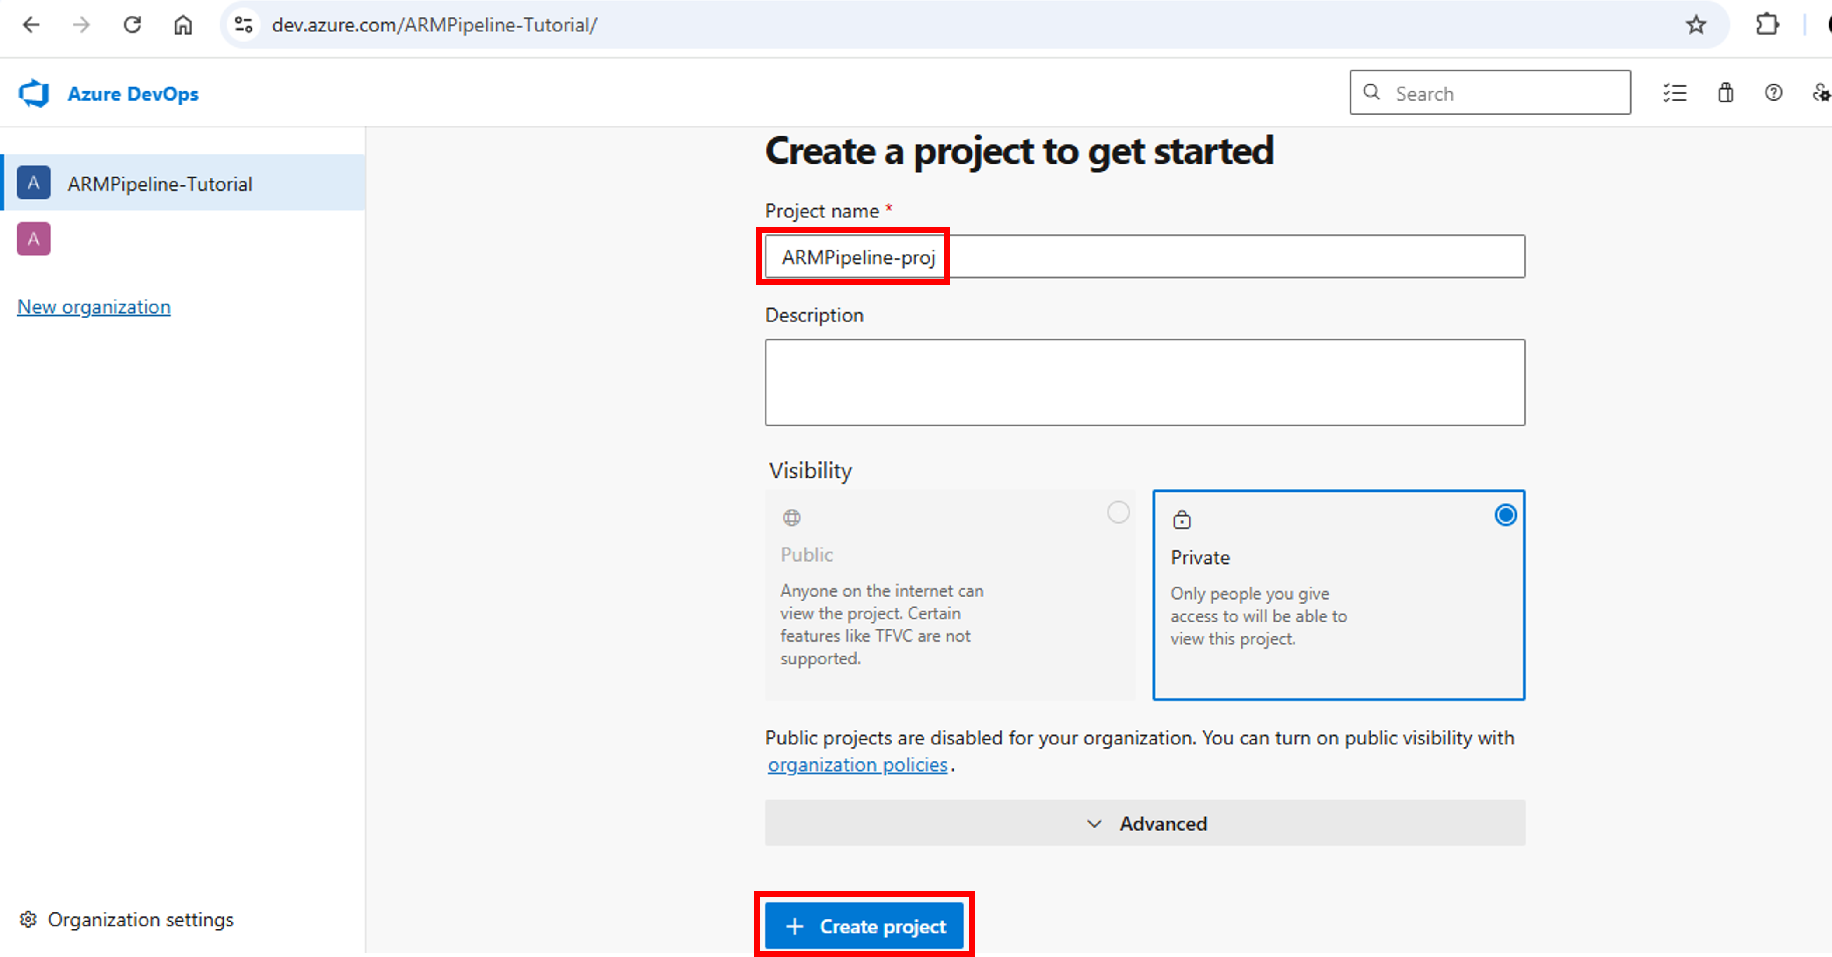The image size is (1832, 957).
Task: Collapse the Advanced chevron
Action: point(1094,823)
